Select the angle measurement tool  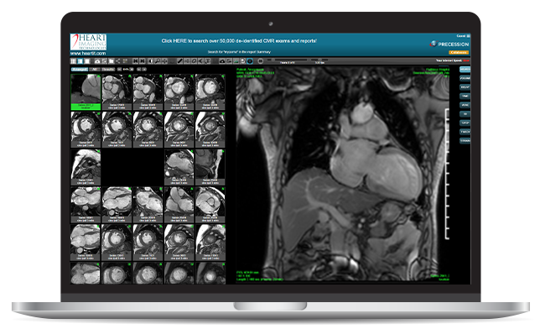200,61
